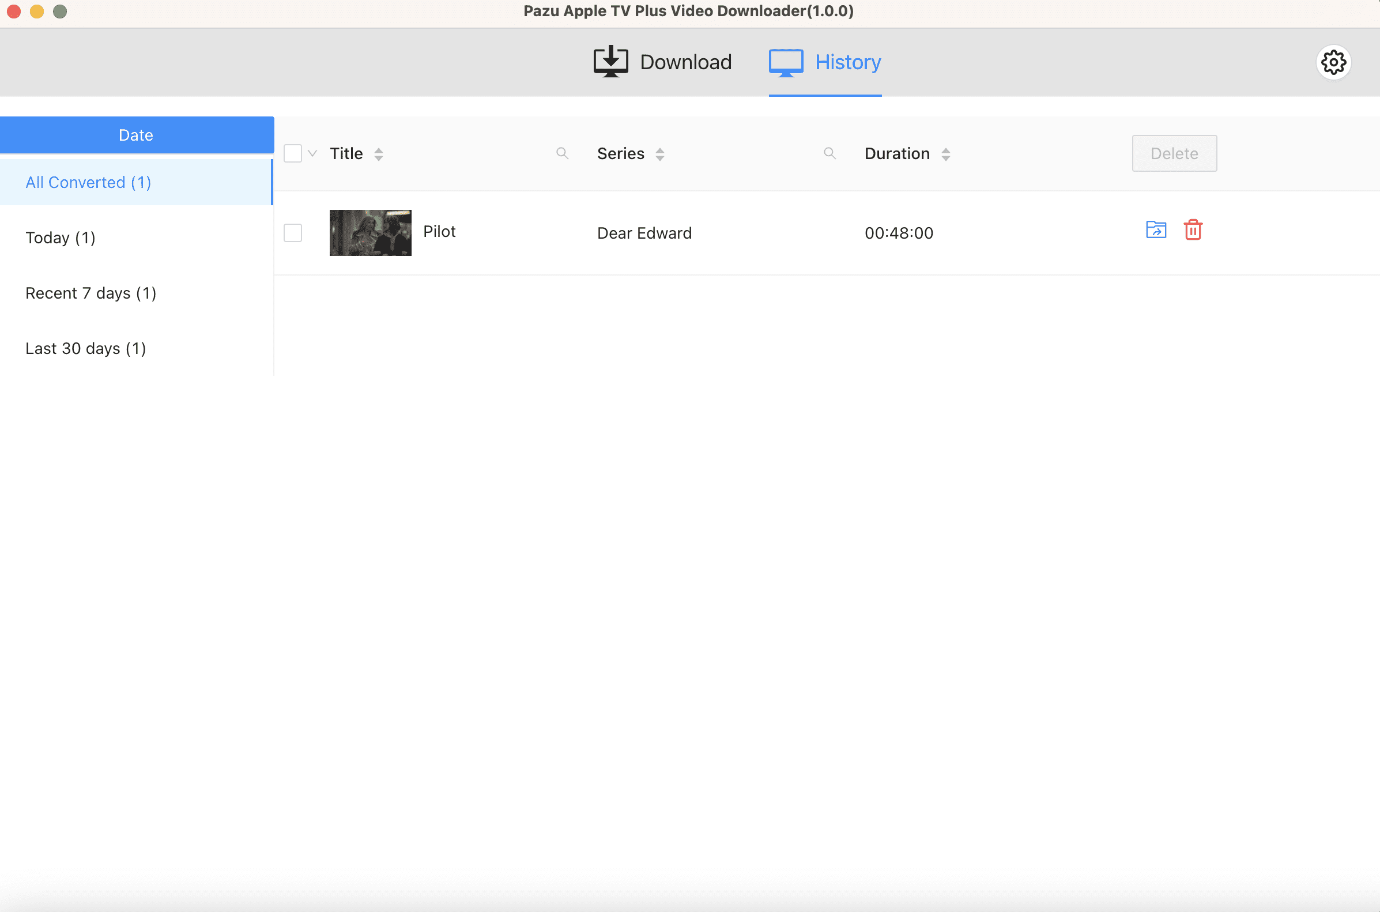This screenshot has width=1380, height=912.
Task: Click the Date header button
Action: pyautogui.click(x=136, y=135)
